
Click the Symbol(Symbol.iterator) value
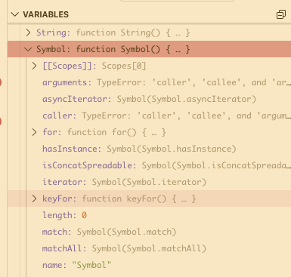point(149,182)
